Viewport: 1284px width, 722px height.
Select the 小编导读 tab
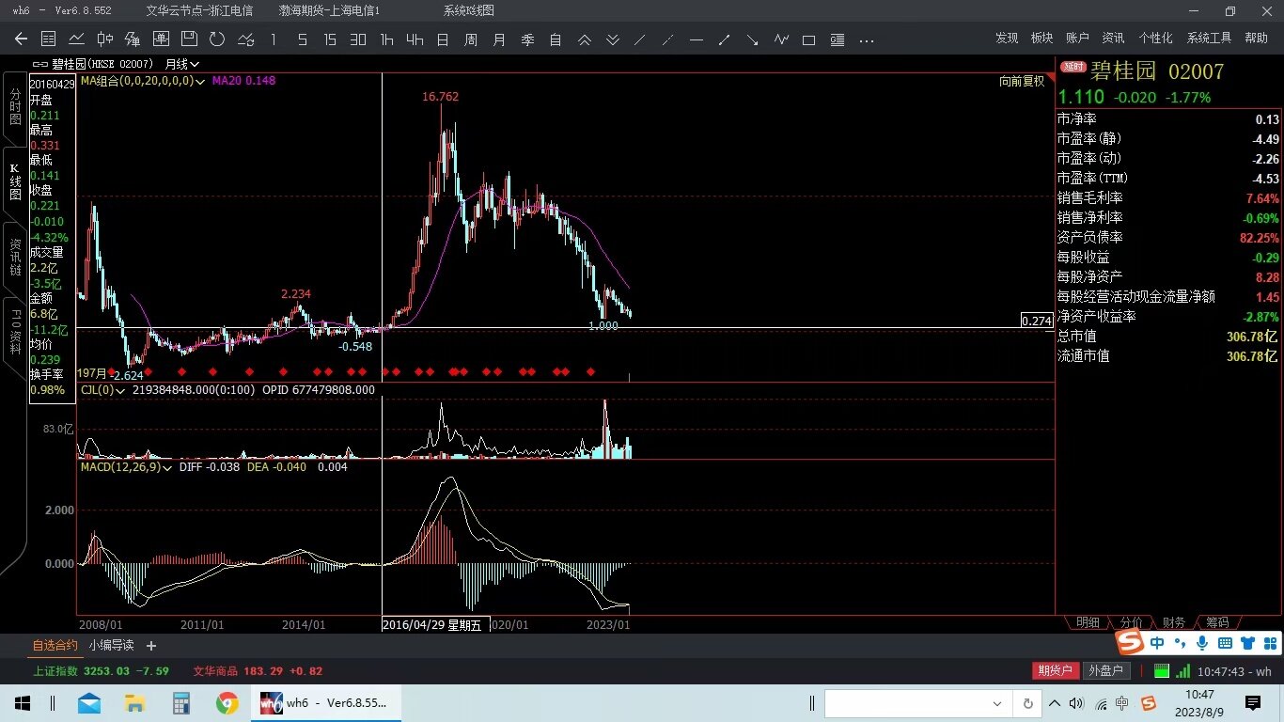click(x=112, y=645)
